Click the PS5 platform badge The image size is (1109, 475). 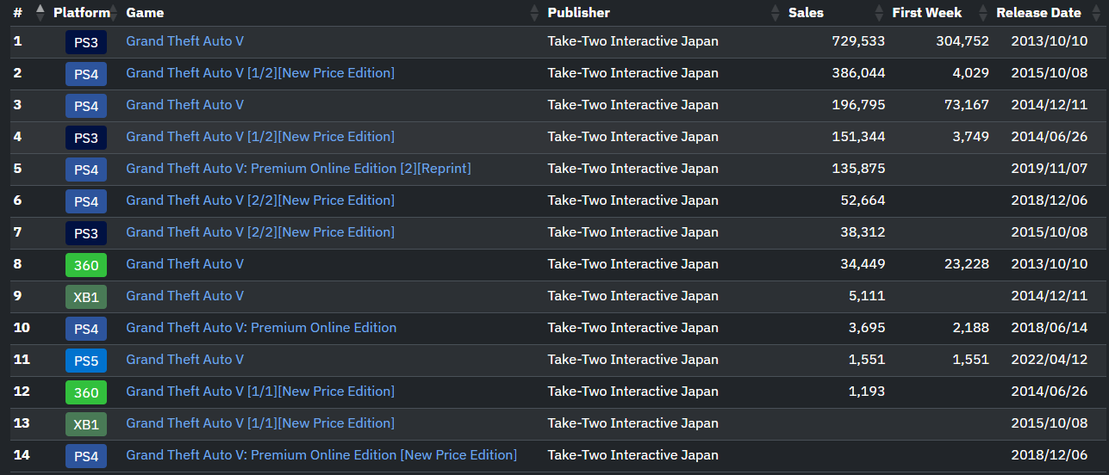(86, 361)
